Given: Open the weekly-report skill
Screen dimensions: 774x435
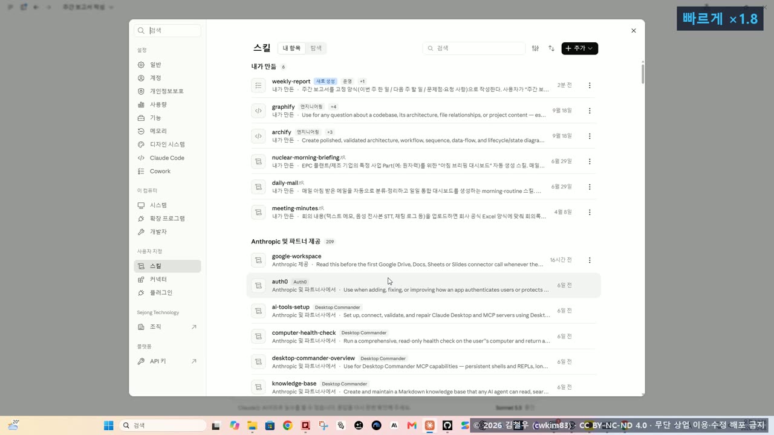Looking at the screenshot, I should [423, 85].
